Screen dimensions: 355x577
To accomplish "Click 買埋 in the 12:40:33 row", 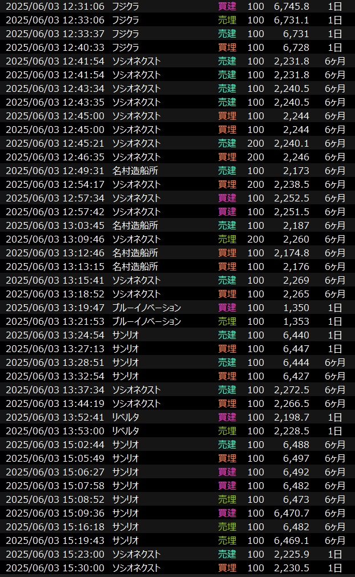I will click(x=227, y=47).
